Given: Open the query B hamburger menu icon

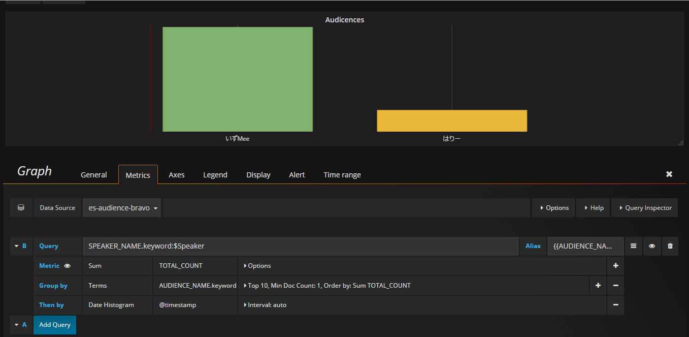Looking at the screenshot, I should pyautogui.click(x=633, y=246).
